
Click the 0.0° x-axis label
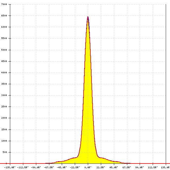tap(88, 167)
